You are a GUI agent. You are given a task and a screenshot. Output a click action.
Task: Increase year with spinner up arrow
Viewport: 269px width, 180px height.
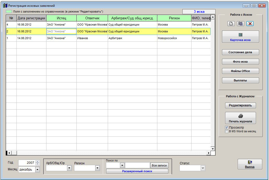point(38,161)
